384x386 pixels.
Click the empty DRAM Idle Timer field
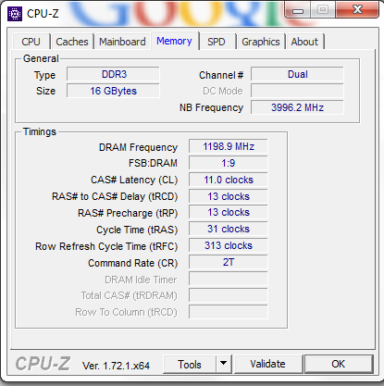[x=229, y=279]
